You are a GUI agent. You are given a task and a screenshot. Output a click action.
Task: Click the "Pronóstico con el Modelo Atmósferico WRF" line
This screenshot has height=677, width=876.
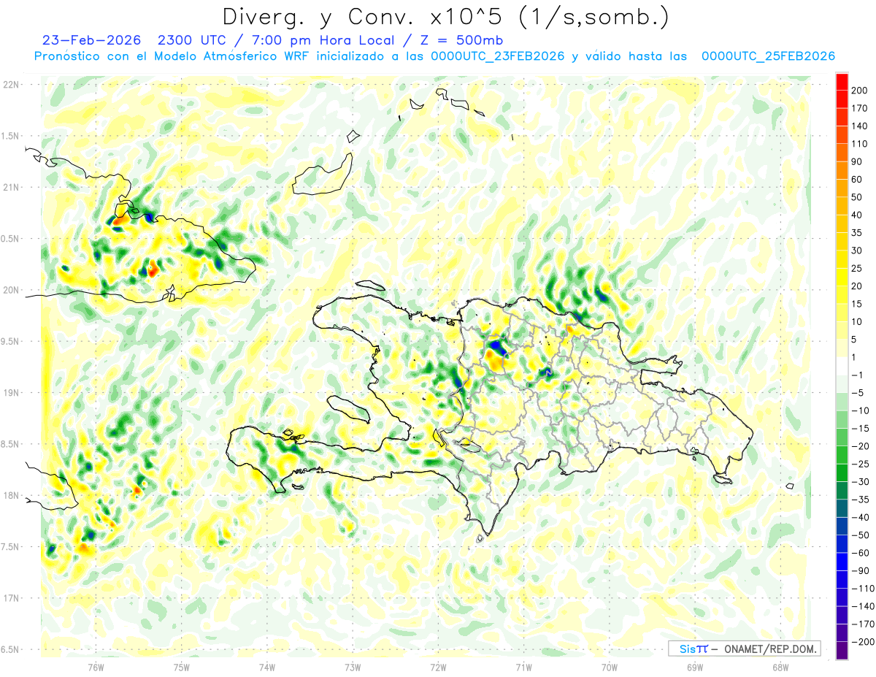(x=172, y=56)
